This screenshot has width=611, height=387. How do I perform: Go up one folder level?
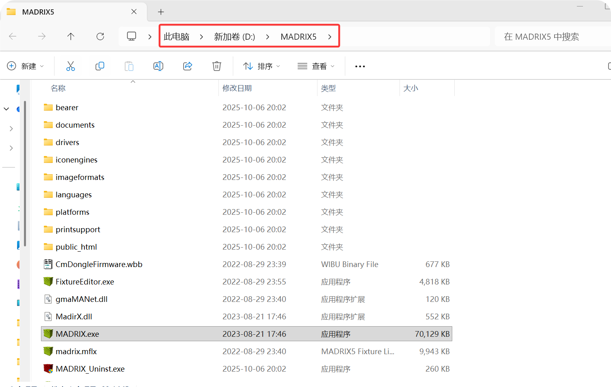click(x=71, y=36)
